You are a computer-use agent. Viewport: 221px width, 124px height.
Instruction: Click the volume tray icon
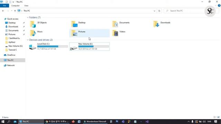point(204,122)
